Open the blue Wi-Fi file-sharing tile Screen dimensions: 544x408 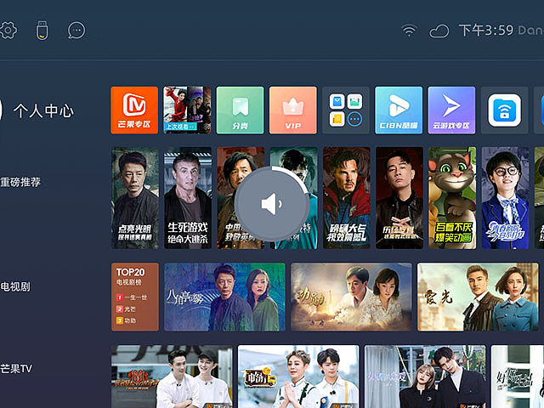504,110
